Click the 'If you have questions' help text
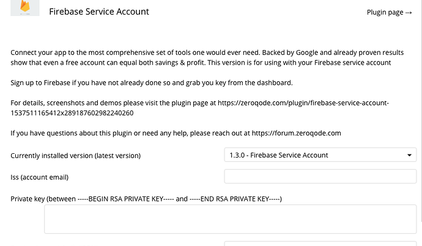Viewport: 422px width, 246px height. tap(176, 133)
